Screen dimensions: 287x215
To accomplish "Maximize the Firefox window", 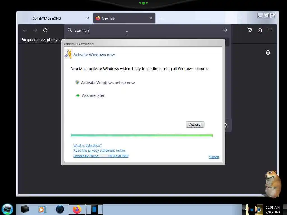I will (267, 16).
